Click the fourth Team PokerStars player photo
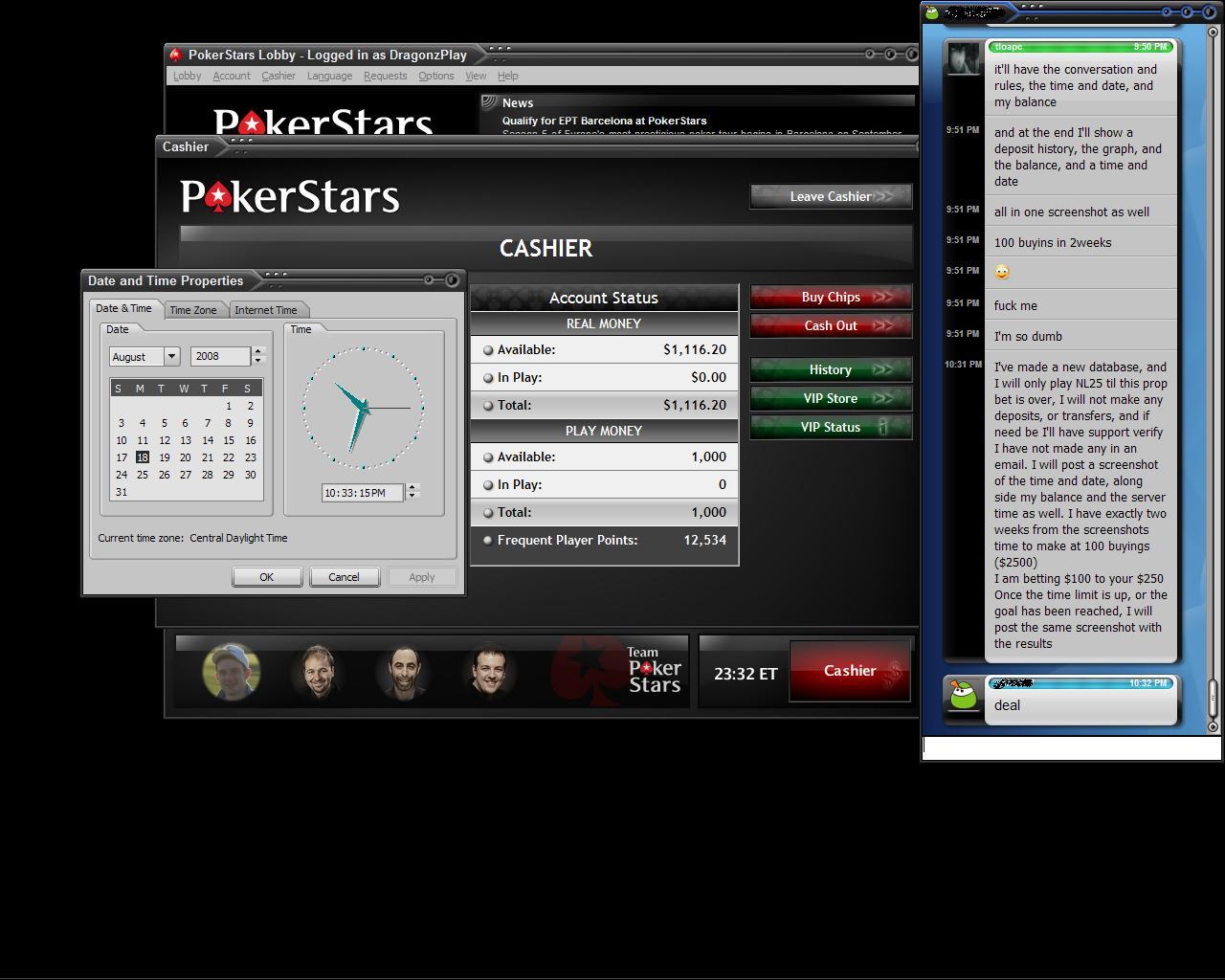 pyautogui.click(x=490, y=672)
